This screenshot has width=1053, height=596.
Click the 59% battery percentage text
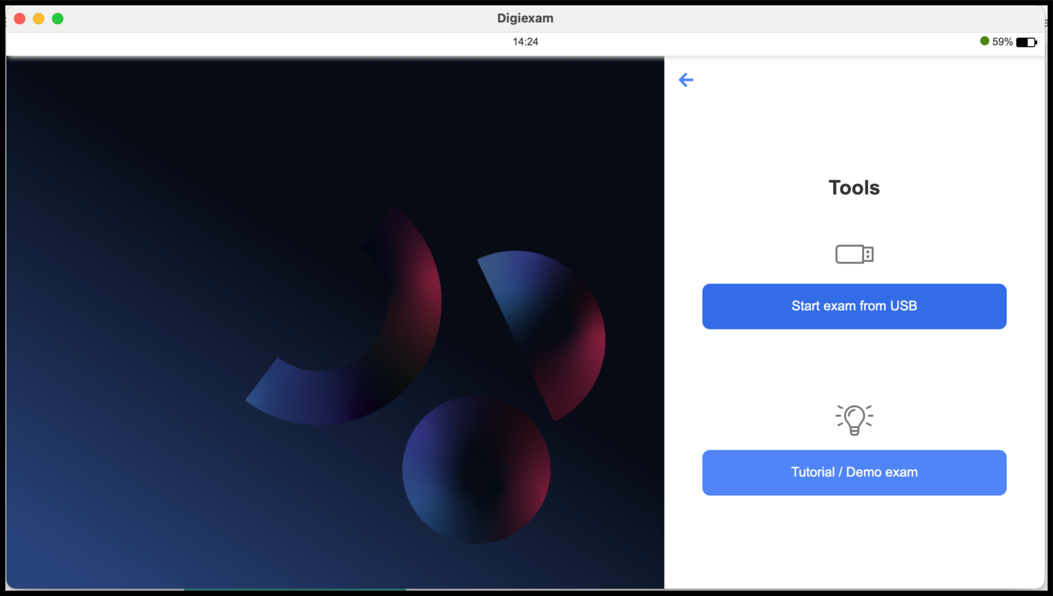coord(1002,42)
